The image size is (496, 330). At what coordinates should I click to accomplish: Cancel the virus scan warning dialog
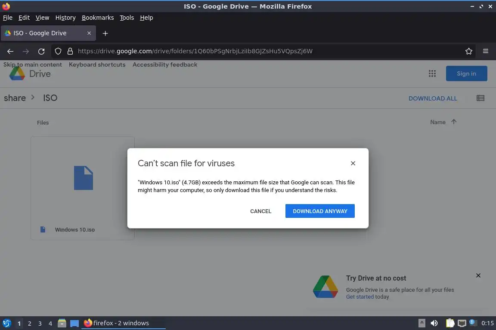click(x=260, y=211)
